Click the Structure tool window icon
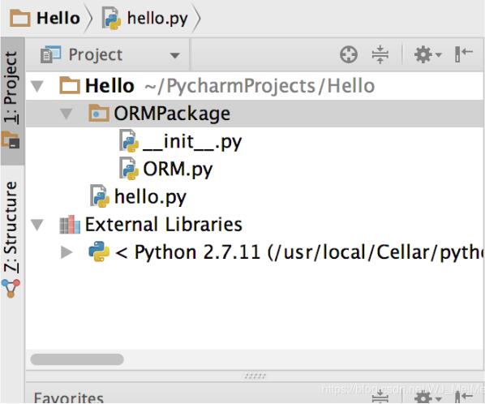This screenshot has width=485, height=404. coord(11,288)
